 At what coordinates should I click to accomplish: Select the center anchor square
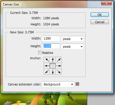pyautogui.click(x=53, y=66)
